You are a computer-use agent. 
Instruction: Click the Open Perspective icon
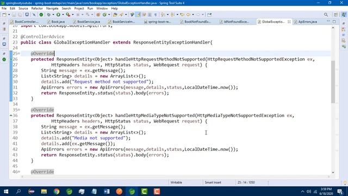pos(335,15)
